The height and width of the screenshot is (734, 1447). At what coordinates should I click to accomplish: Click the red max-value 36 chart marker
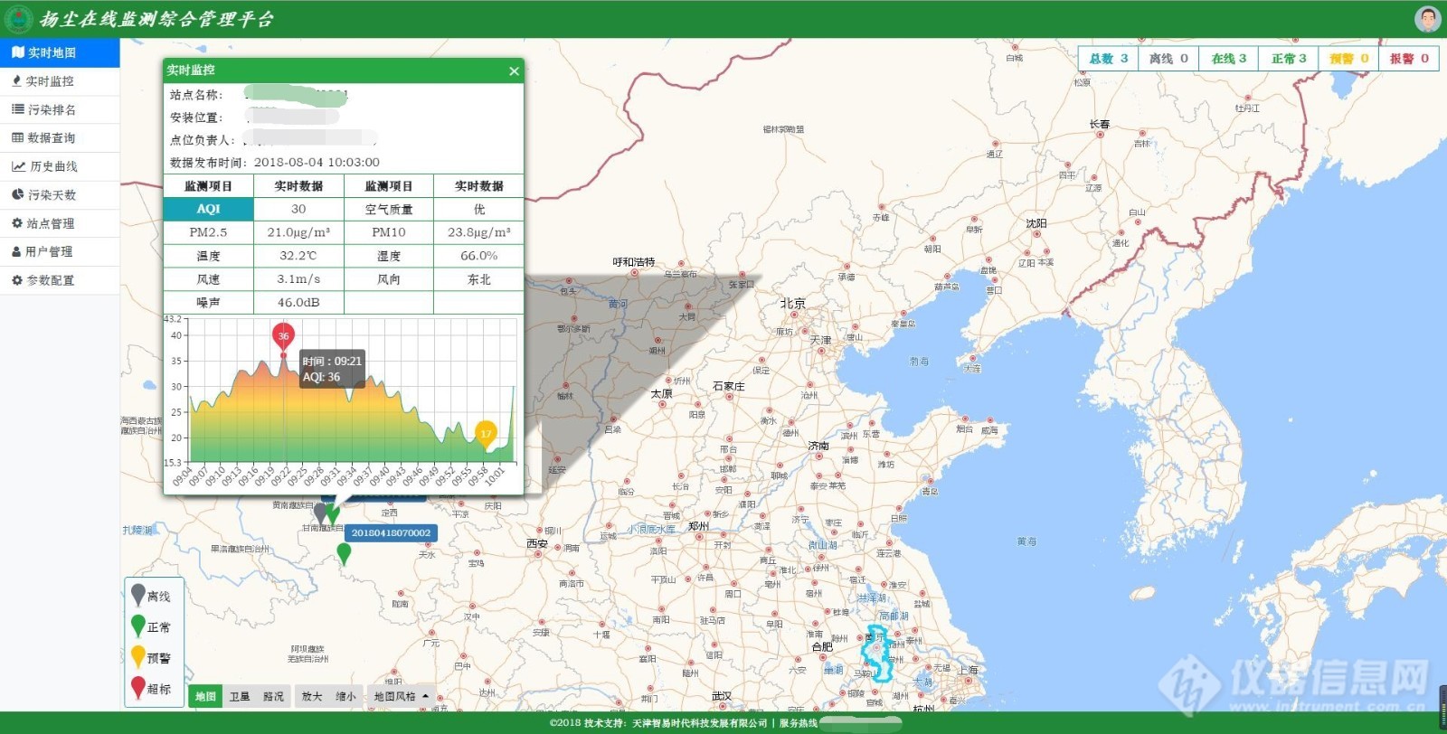pyautogui.click(x=283, y=336)
